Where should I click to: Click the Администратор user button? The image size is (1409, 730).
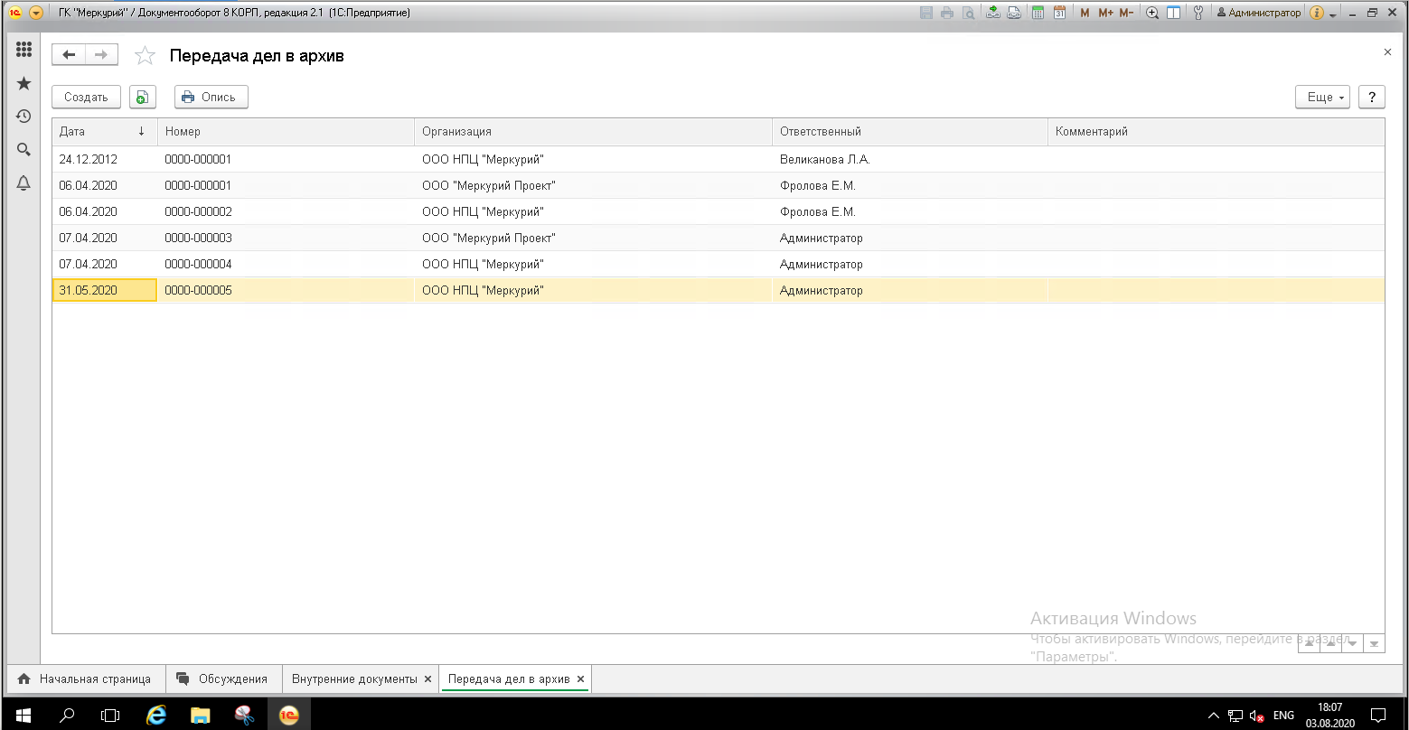1258,13
